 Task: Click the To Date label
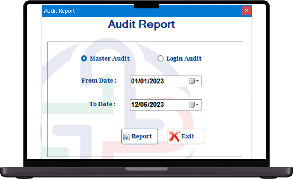click(102, 104)
